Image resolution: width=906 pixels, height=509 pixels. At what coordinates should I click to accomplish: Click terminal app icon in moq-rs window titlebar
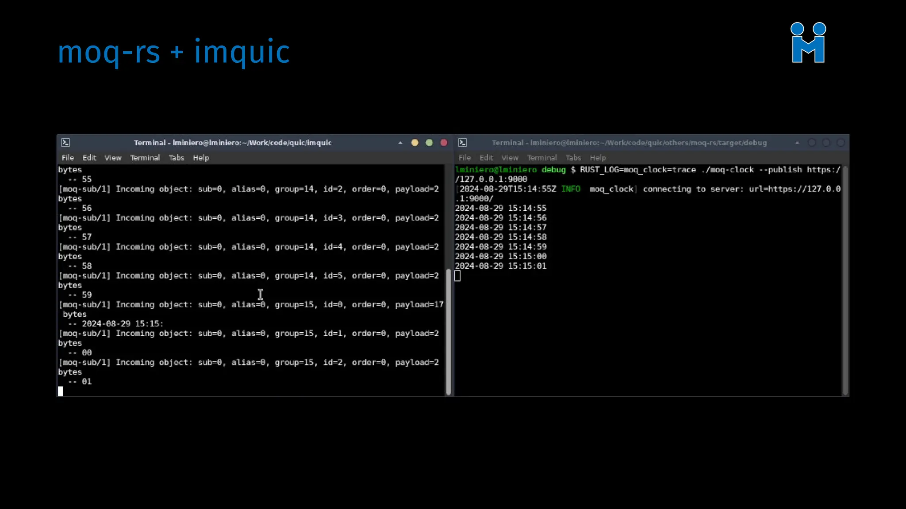point(463,142)
